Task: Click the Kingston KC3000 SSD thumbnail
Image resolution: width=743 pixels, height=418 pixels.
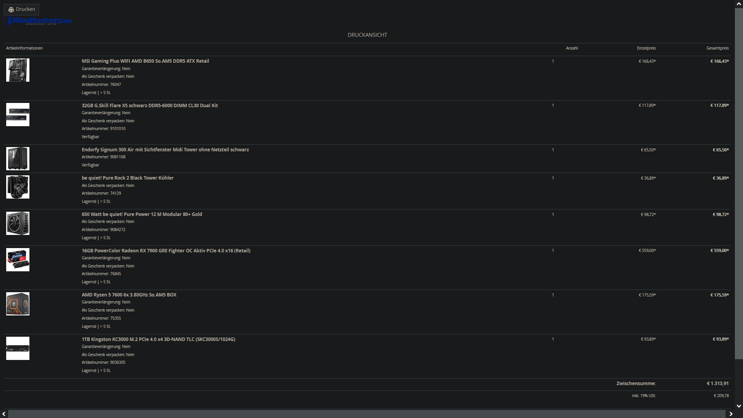Action: click(x=18, y=348)
